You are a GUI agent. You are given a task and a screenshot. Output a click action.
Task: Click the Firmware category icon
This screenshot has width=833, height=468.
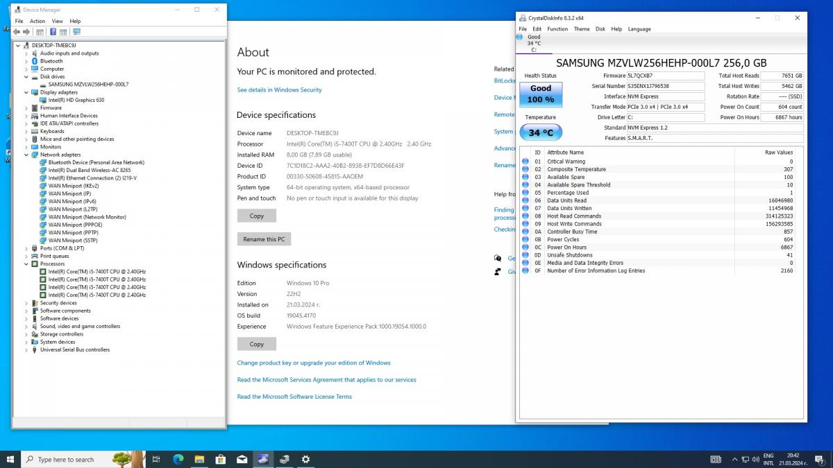[35, 108]
